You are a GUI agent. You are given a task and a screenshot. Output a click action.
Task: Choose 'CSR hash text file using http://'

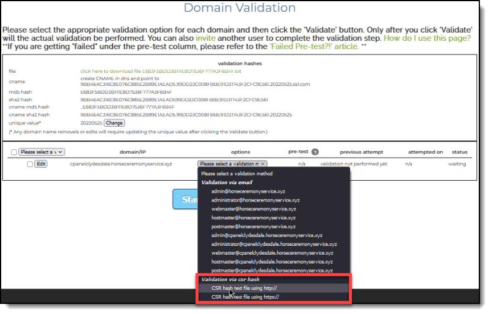245,288
